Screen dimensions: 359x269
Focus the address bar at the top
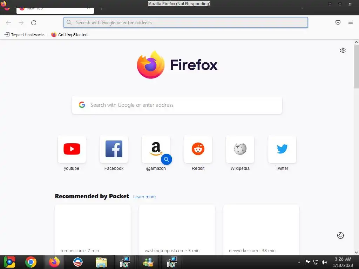coord(186,22)
